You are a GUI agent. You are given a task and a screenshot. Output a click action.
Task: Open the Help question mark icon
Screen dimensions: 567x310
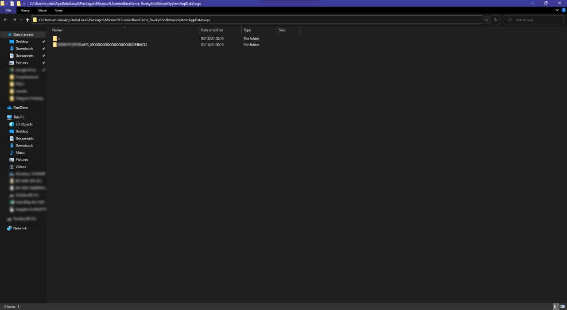point(563,10)
